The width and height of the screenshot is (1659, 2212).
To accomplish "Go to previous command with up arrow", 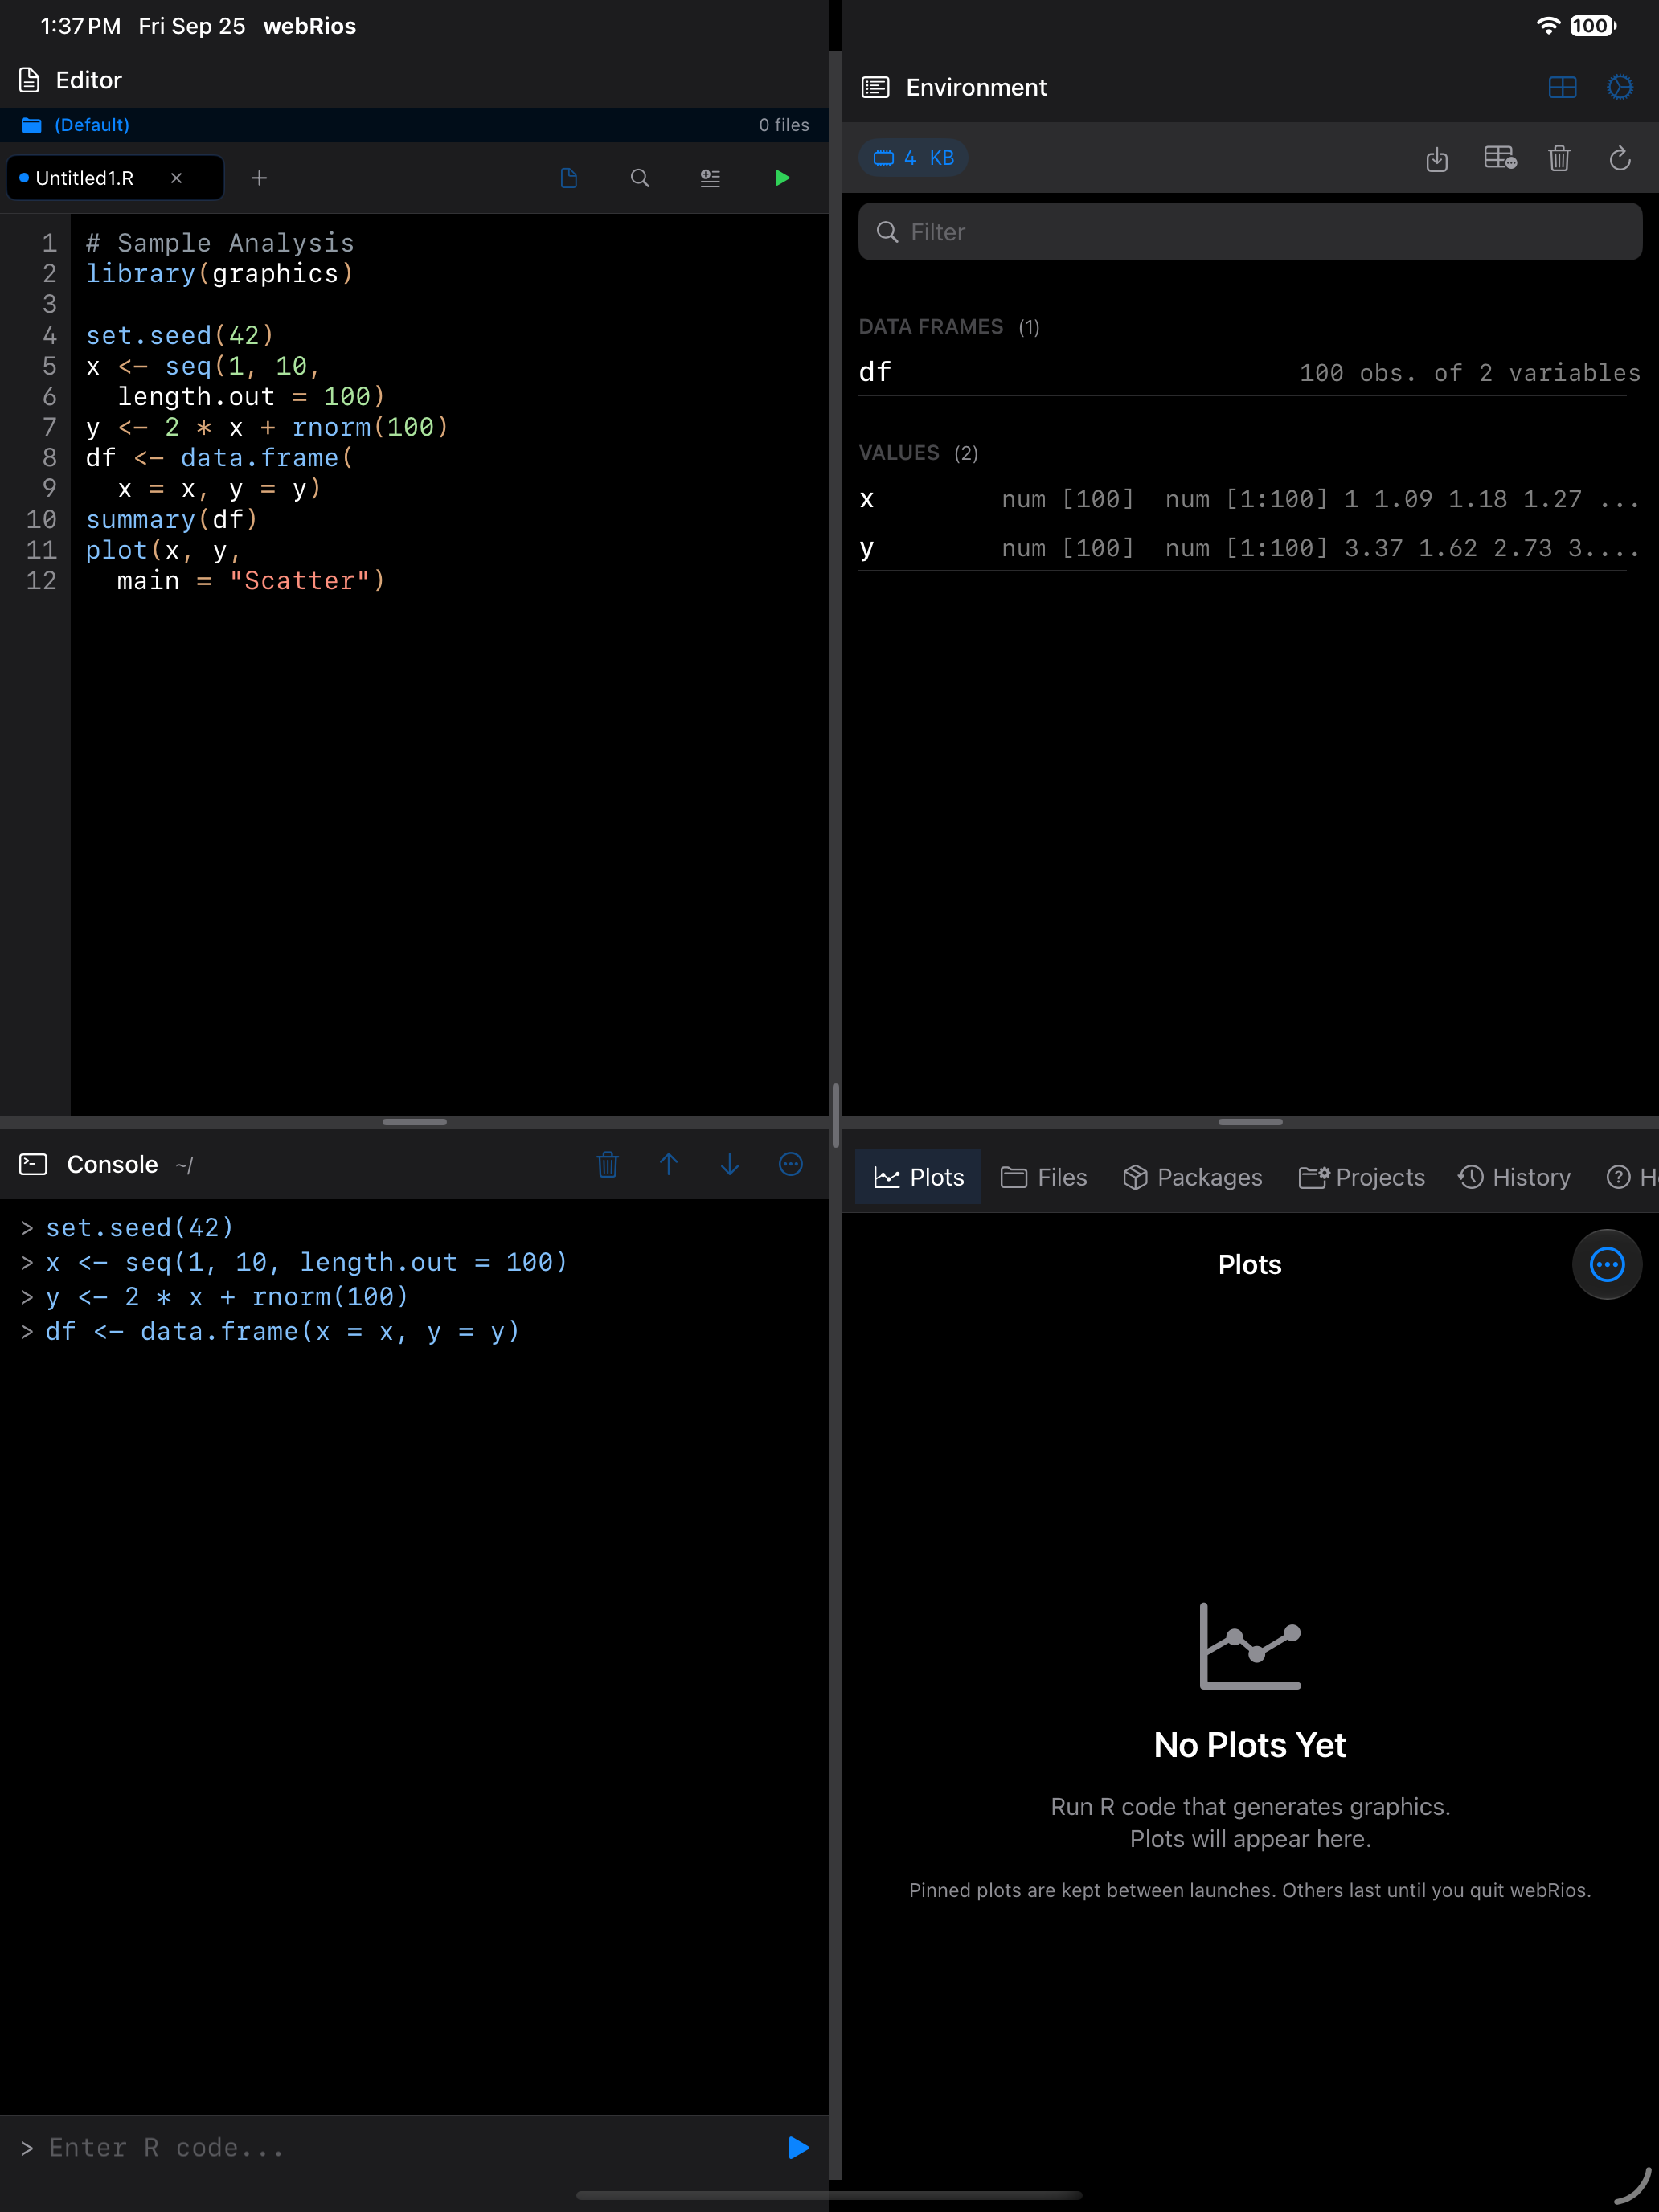I will [669, 1164].
